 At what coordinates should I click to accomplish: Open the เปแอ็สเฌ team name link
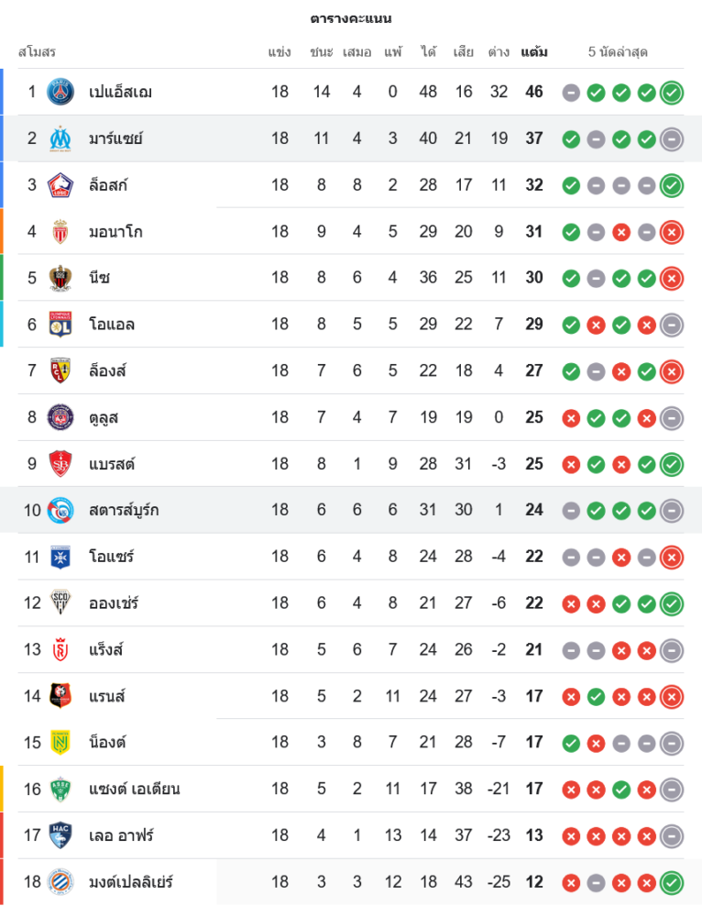pyautogui.click(x=120, y=92)
